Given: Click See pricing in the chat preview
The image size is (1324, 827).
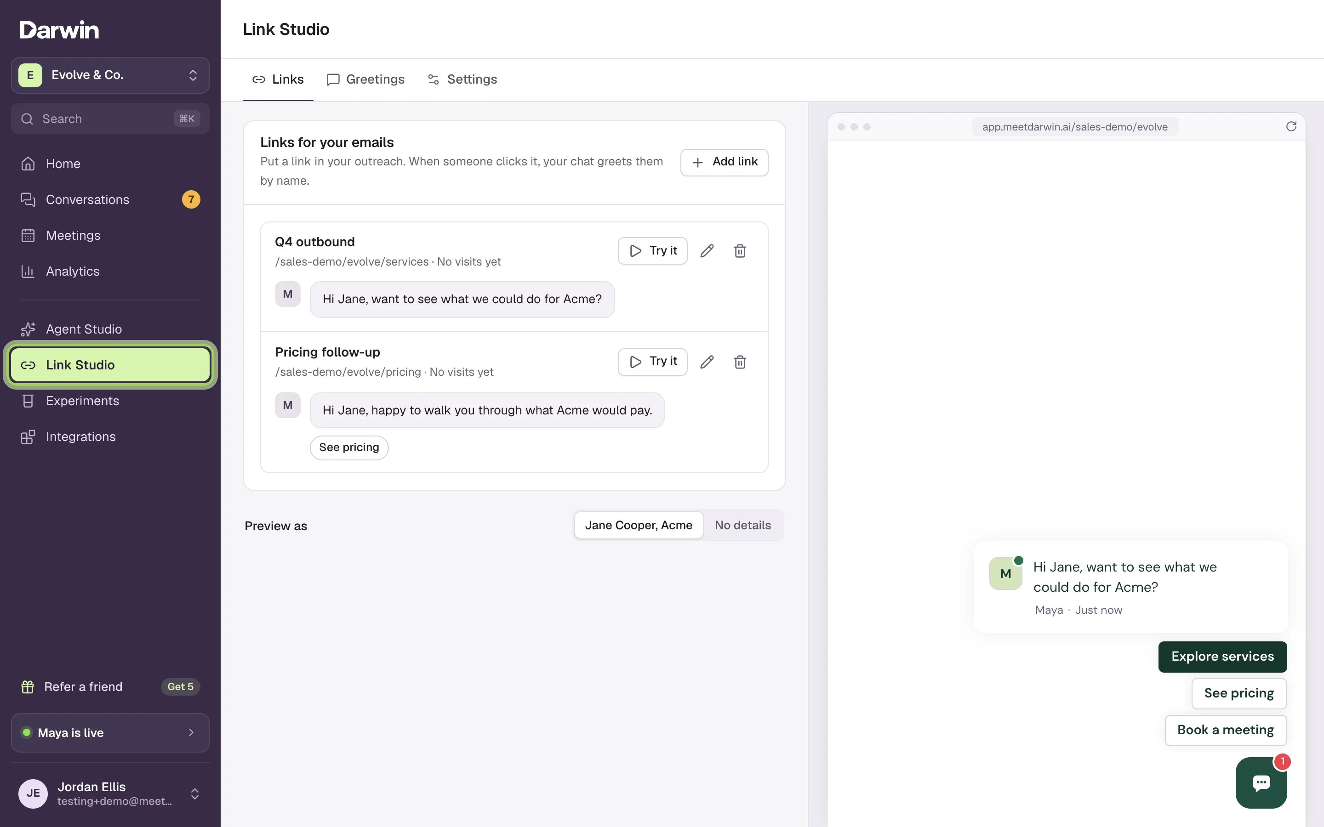Looking at the screenshot, I should click(x=1238, y=694).
